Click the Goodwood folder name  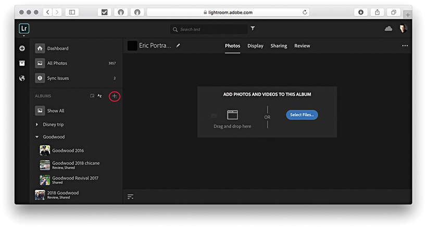coord(54,137)
